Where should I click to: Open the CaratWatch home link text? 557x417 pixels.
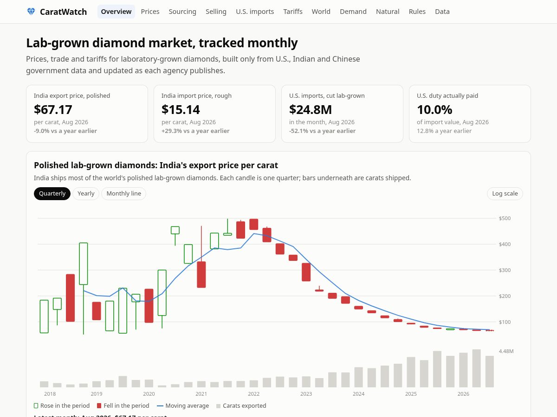coord(63,12)
